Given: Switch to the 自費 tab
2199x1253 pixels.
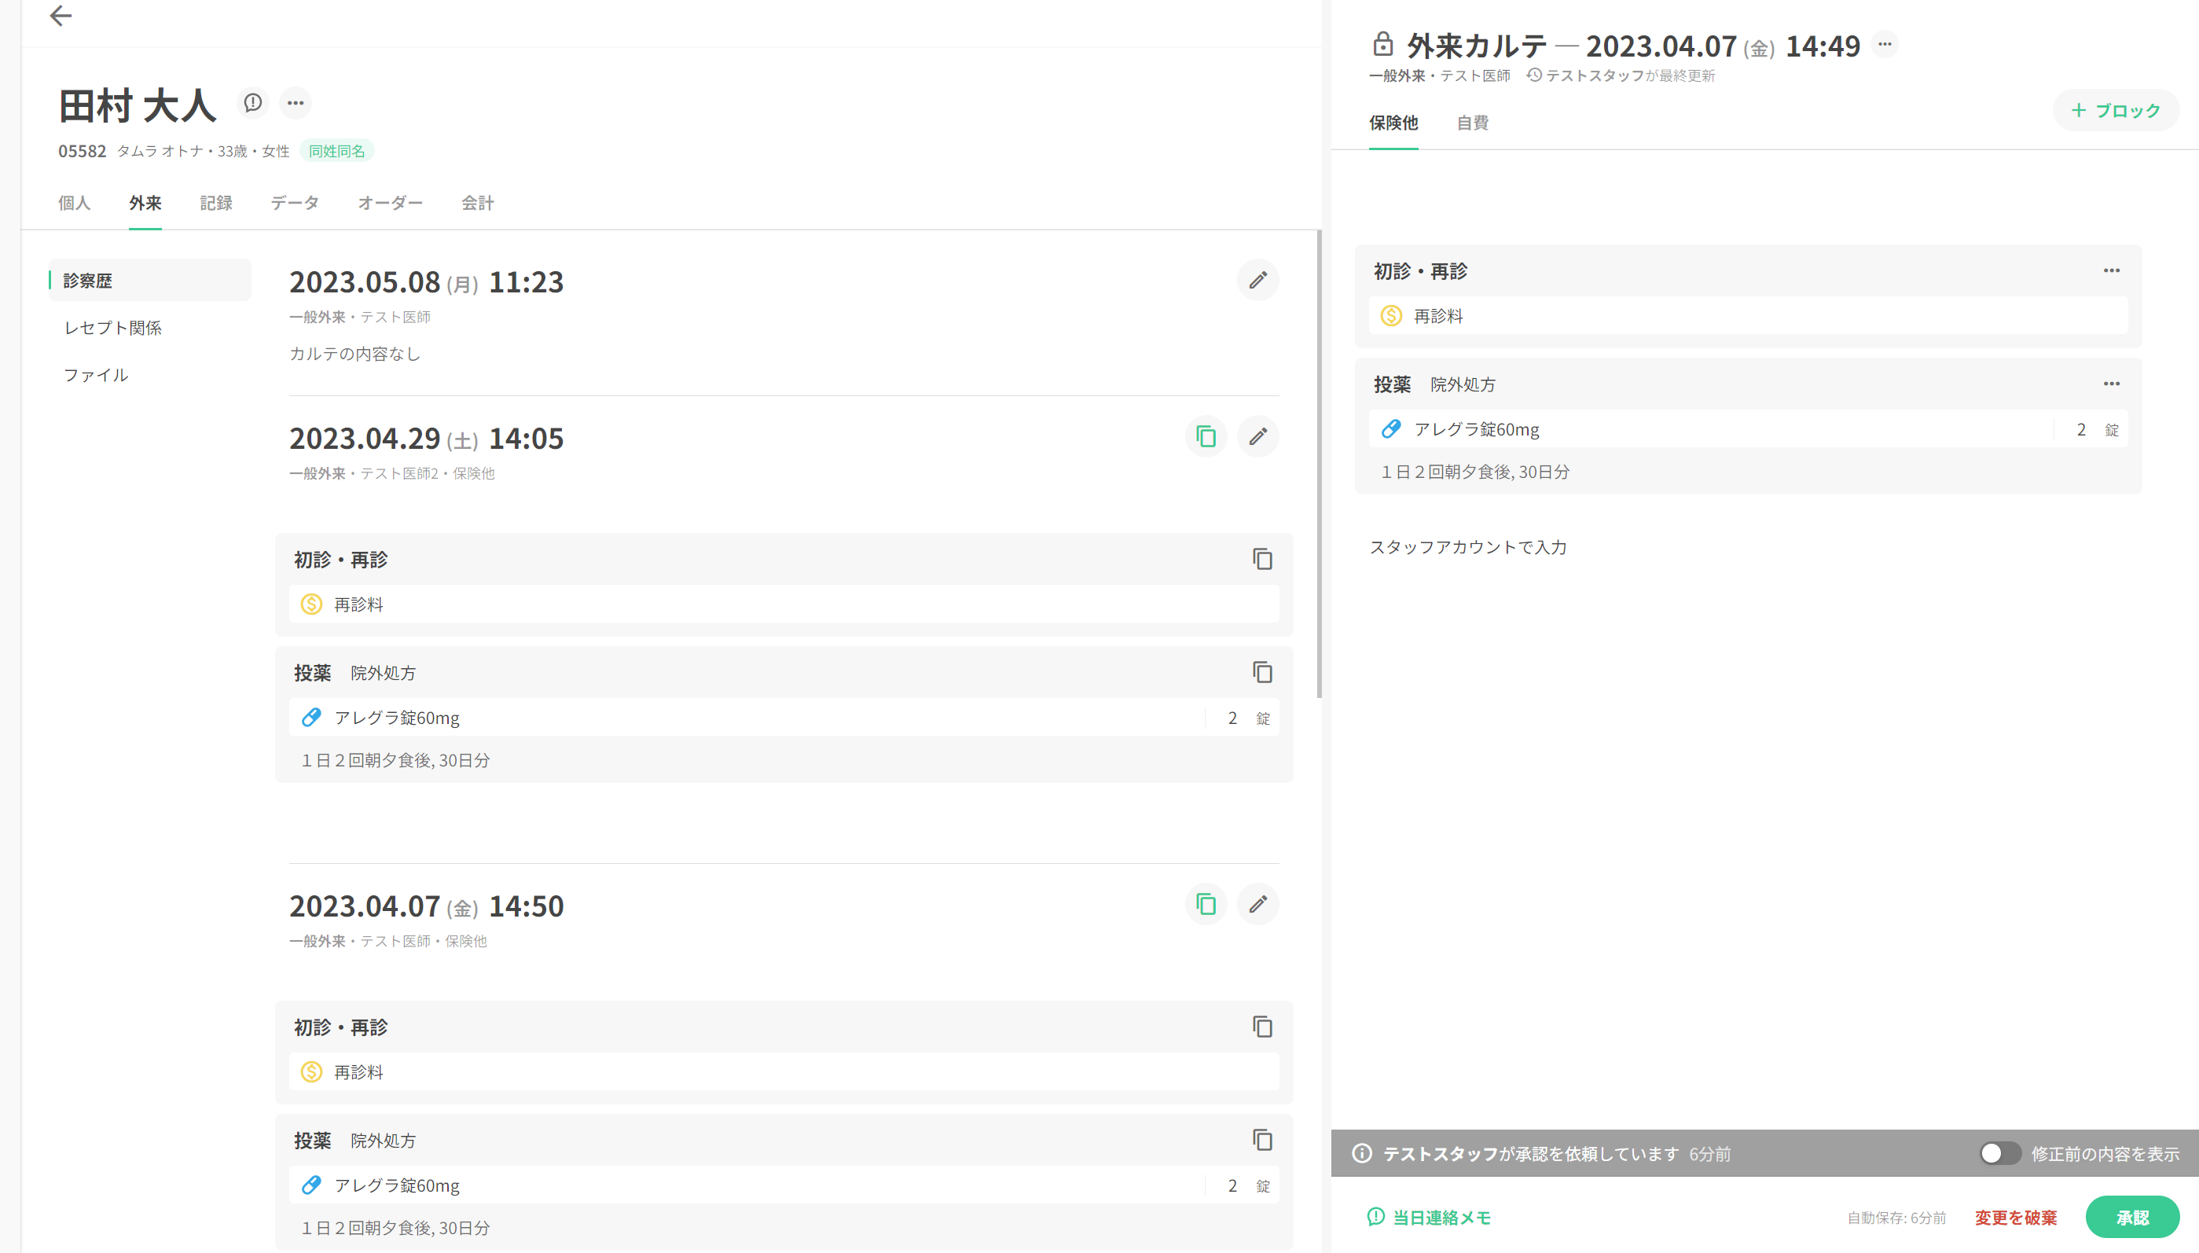Looking at the screenshot, I should [1472, 123].
